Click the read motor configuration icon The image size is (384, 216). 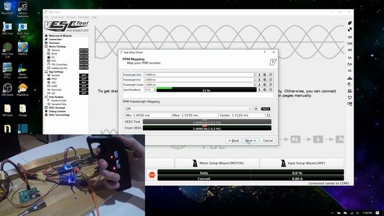point(350,37)
